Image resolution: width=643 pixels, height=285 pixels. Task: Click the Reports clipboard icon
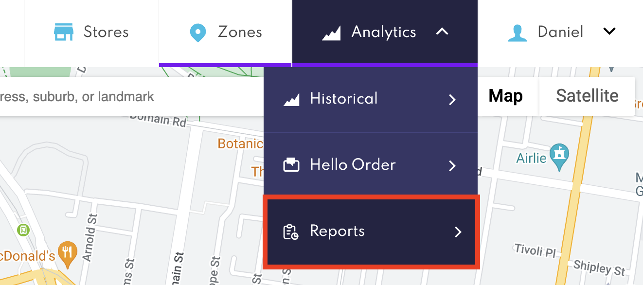point(291,232)
